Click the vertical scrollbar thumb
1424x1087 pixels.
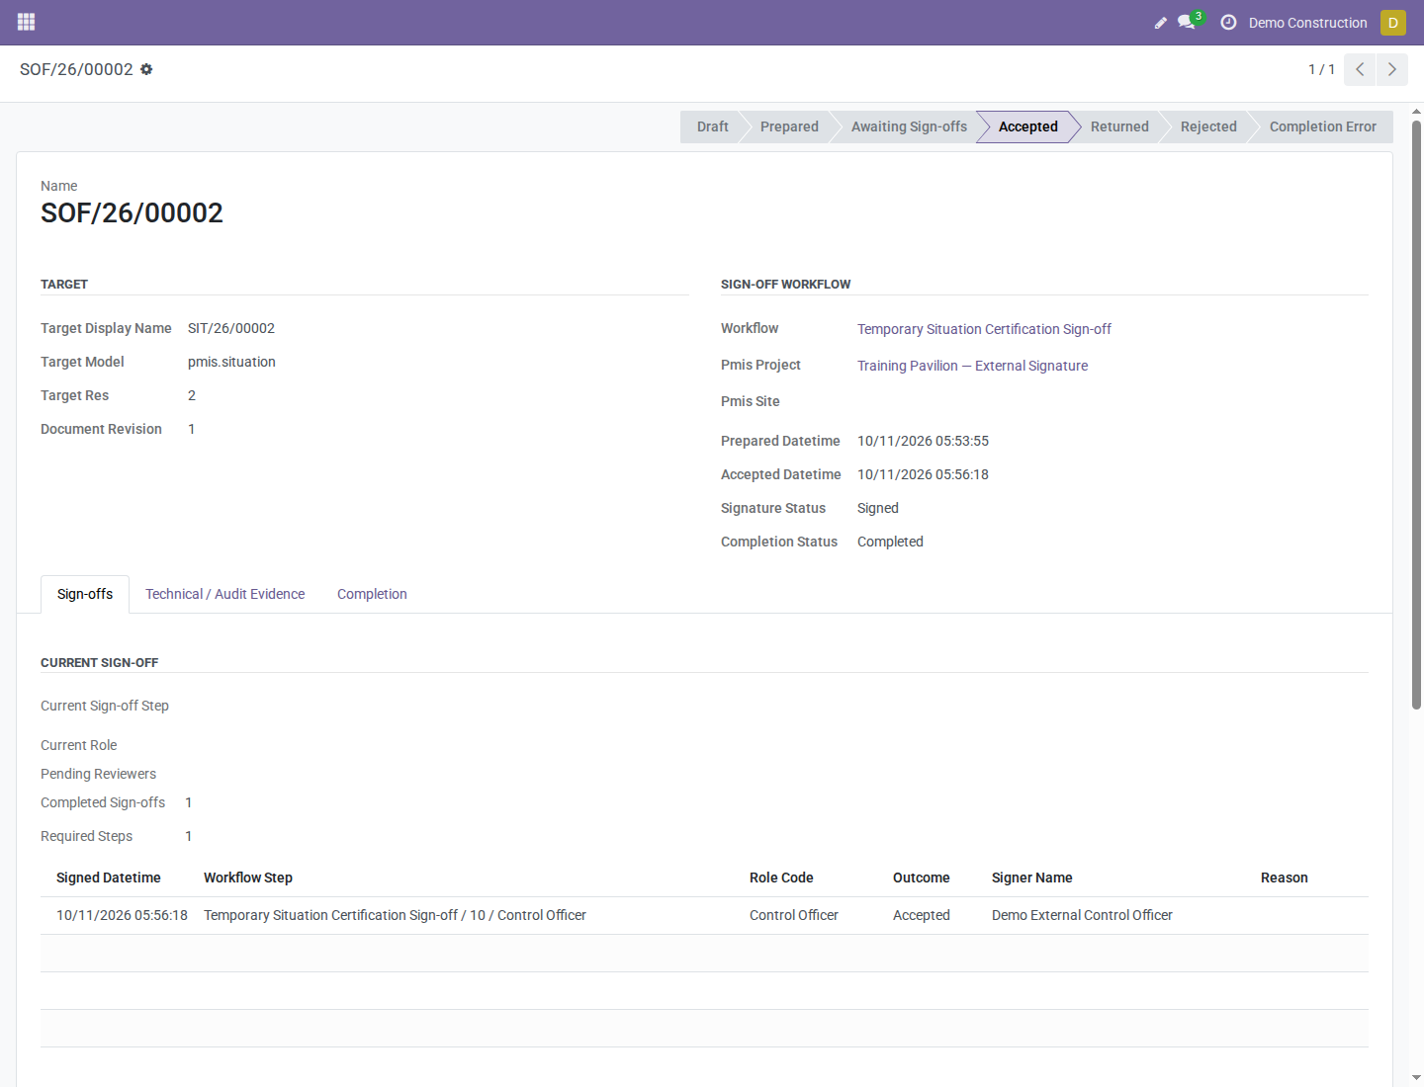(x=1416, y=415)
